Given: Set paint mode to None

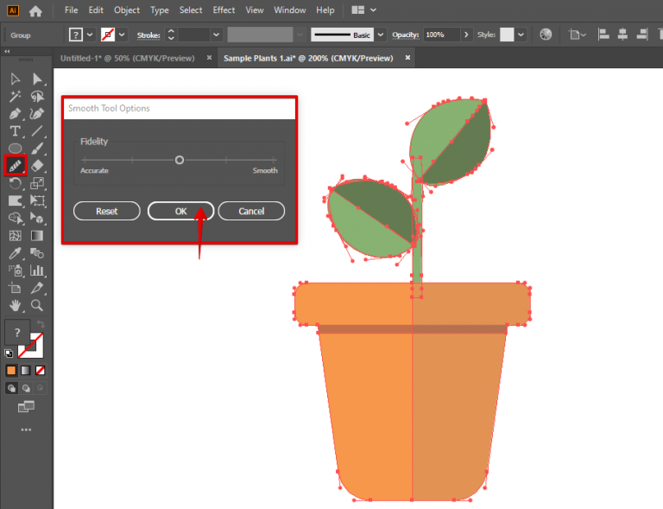Looking at the screenshot, I should 40,370.
